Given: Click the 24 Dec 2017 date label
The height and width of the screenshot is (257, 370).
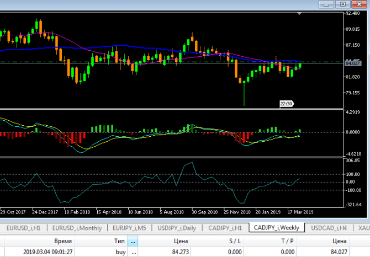Looking at the screenshot, I should tap(45, 212).
